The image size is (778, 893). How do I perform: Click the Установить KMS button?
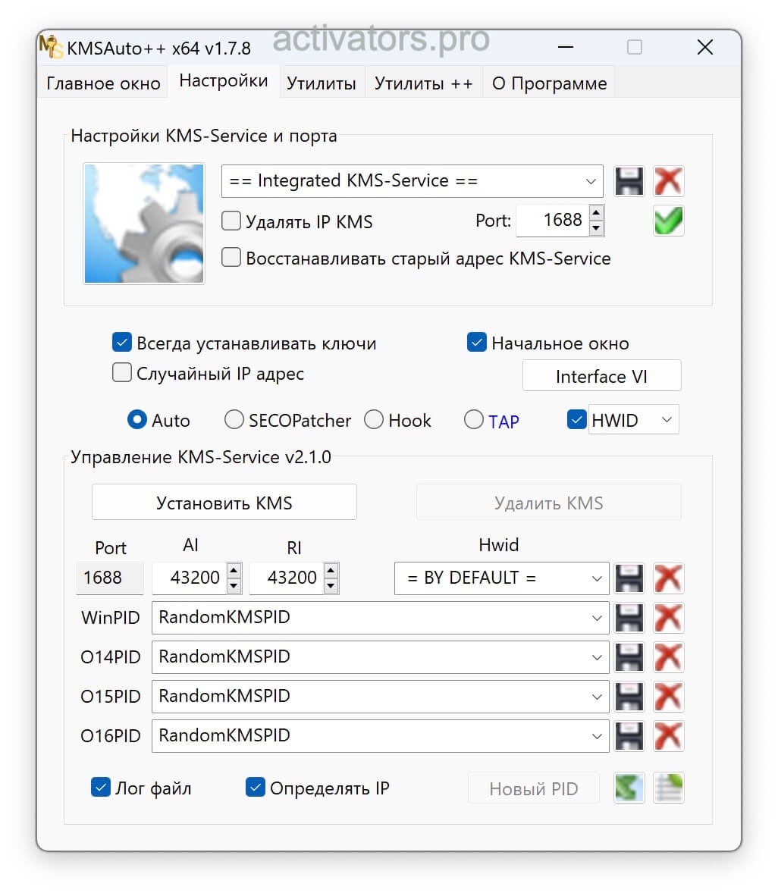pos(224,503)
